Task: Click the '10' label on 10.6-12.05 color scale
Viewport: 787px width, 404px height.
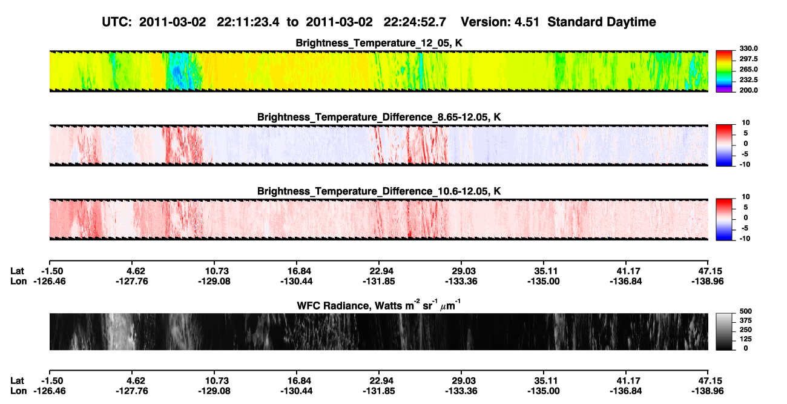Action: (746, 197)
